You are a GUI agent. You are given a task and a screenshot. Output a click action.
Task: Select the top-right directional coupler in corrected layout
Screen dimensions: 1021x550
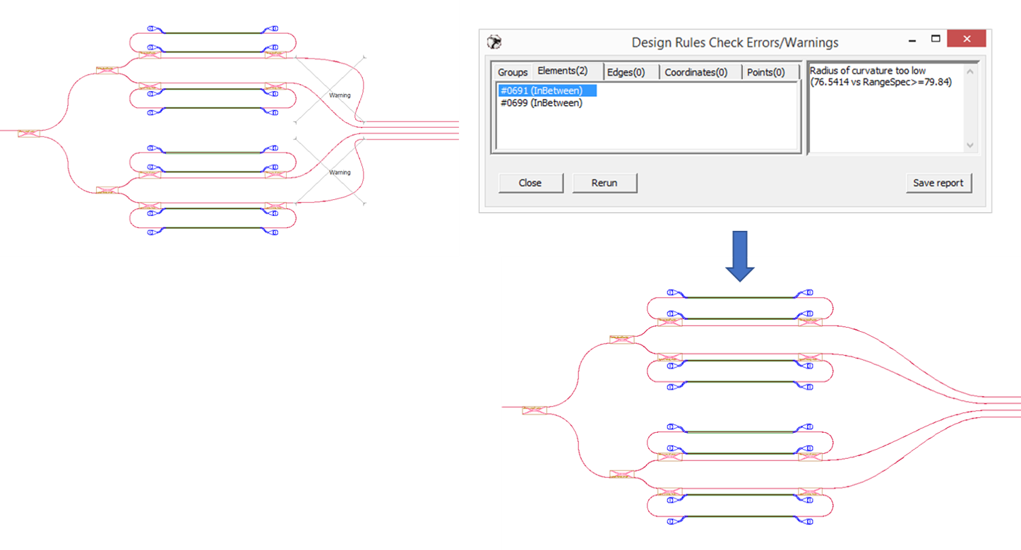pyautogui.click(x=811, y=321)
